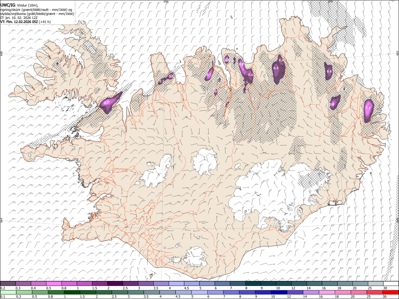Click the "0.2" label under the upper legend row

click(3, 288)
